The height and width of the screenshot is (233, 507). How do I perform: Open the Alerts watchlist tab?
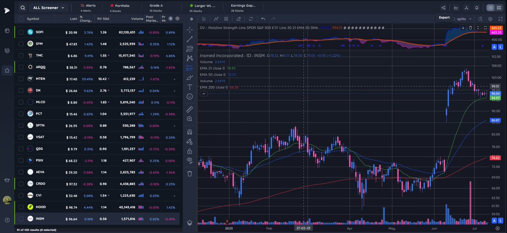pos(88,8)
